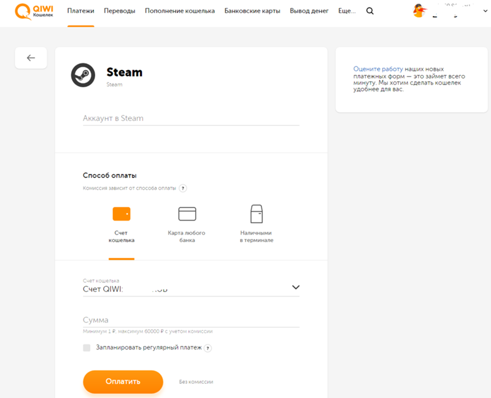Click the large Steam title
491x398 pixels.
pyautogui.click(x=125, y=72)
